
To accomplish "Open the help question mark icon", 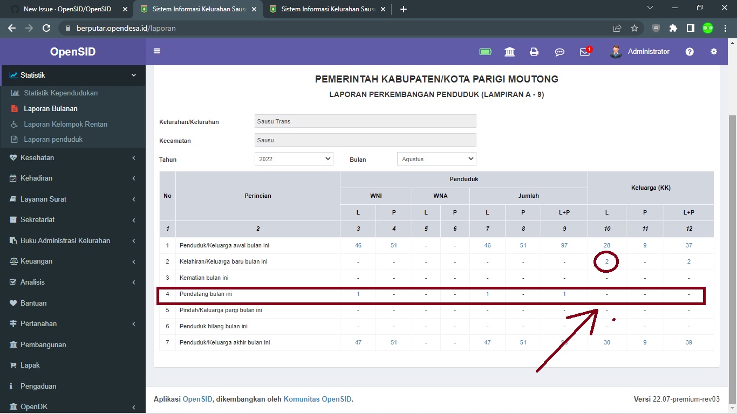I will coord(690,51).
